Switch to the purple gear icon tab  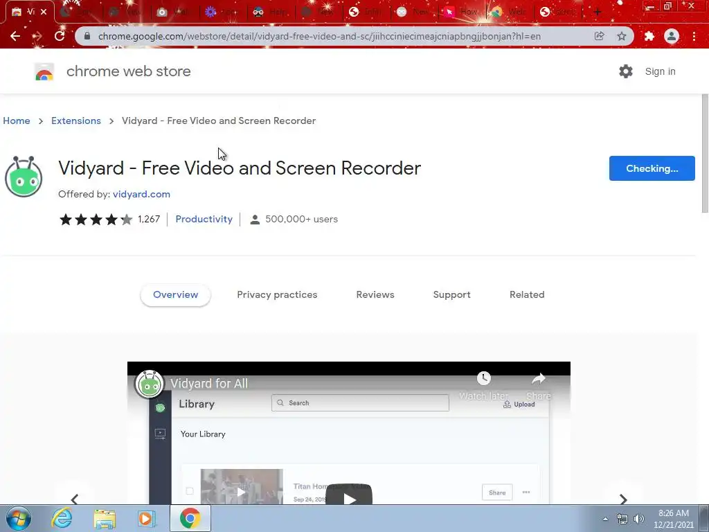222,12
